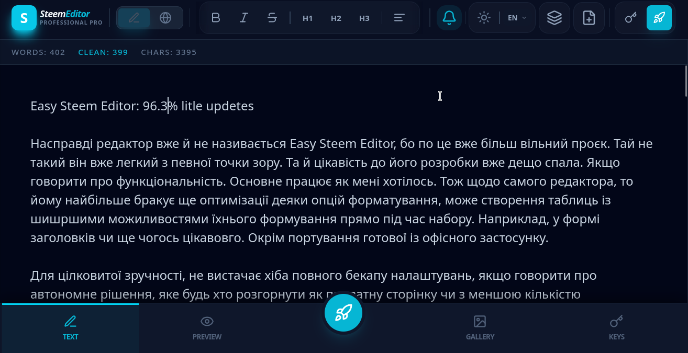Click CHARS: 3395 counter

click(169, 52)
